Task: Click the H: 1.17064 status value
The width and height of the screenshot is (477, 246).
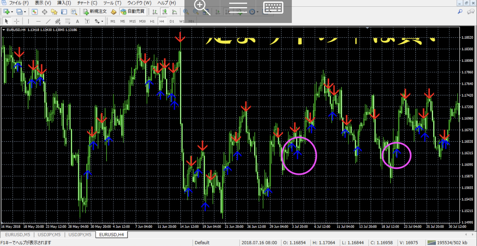Action: [x=323, y=243]
